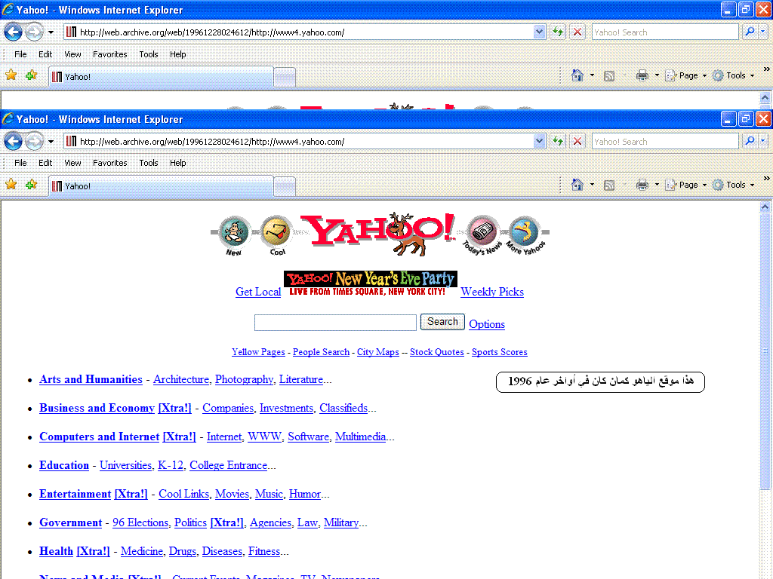The height and width of the screenshot is (579, 773).
Task: Open search provider dropdown in front window
Action: click(762, 141)
